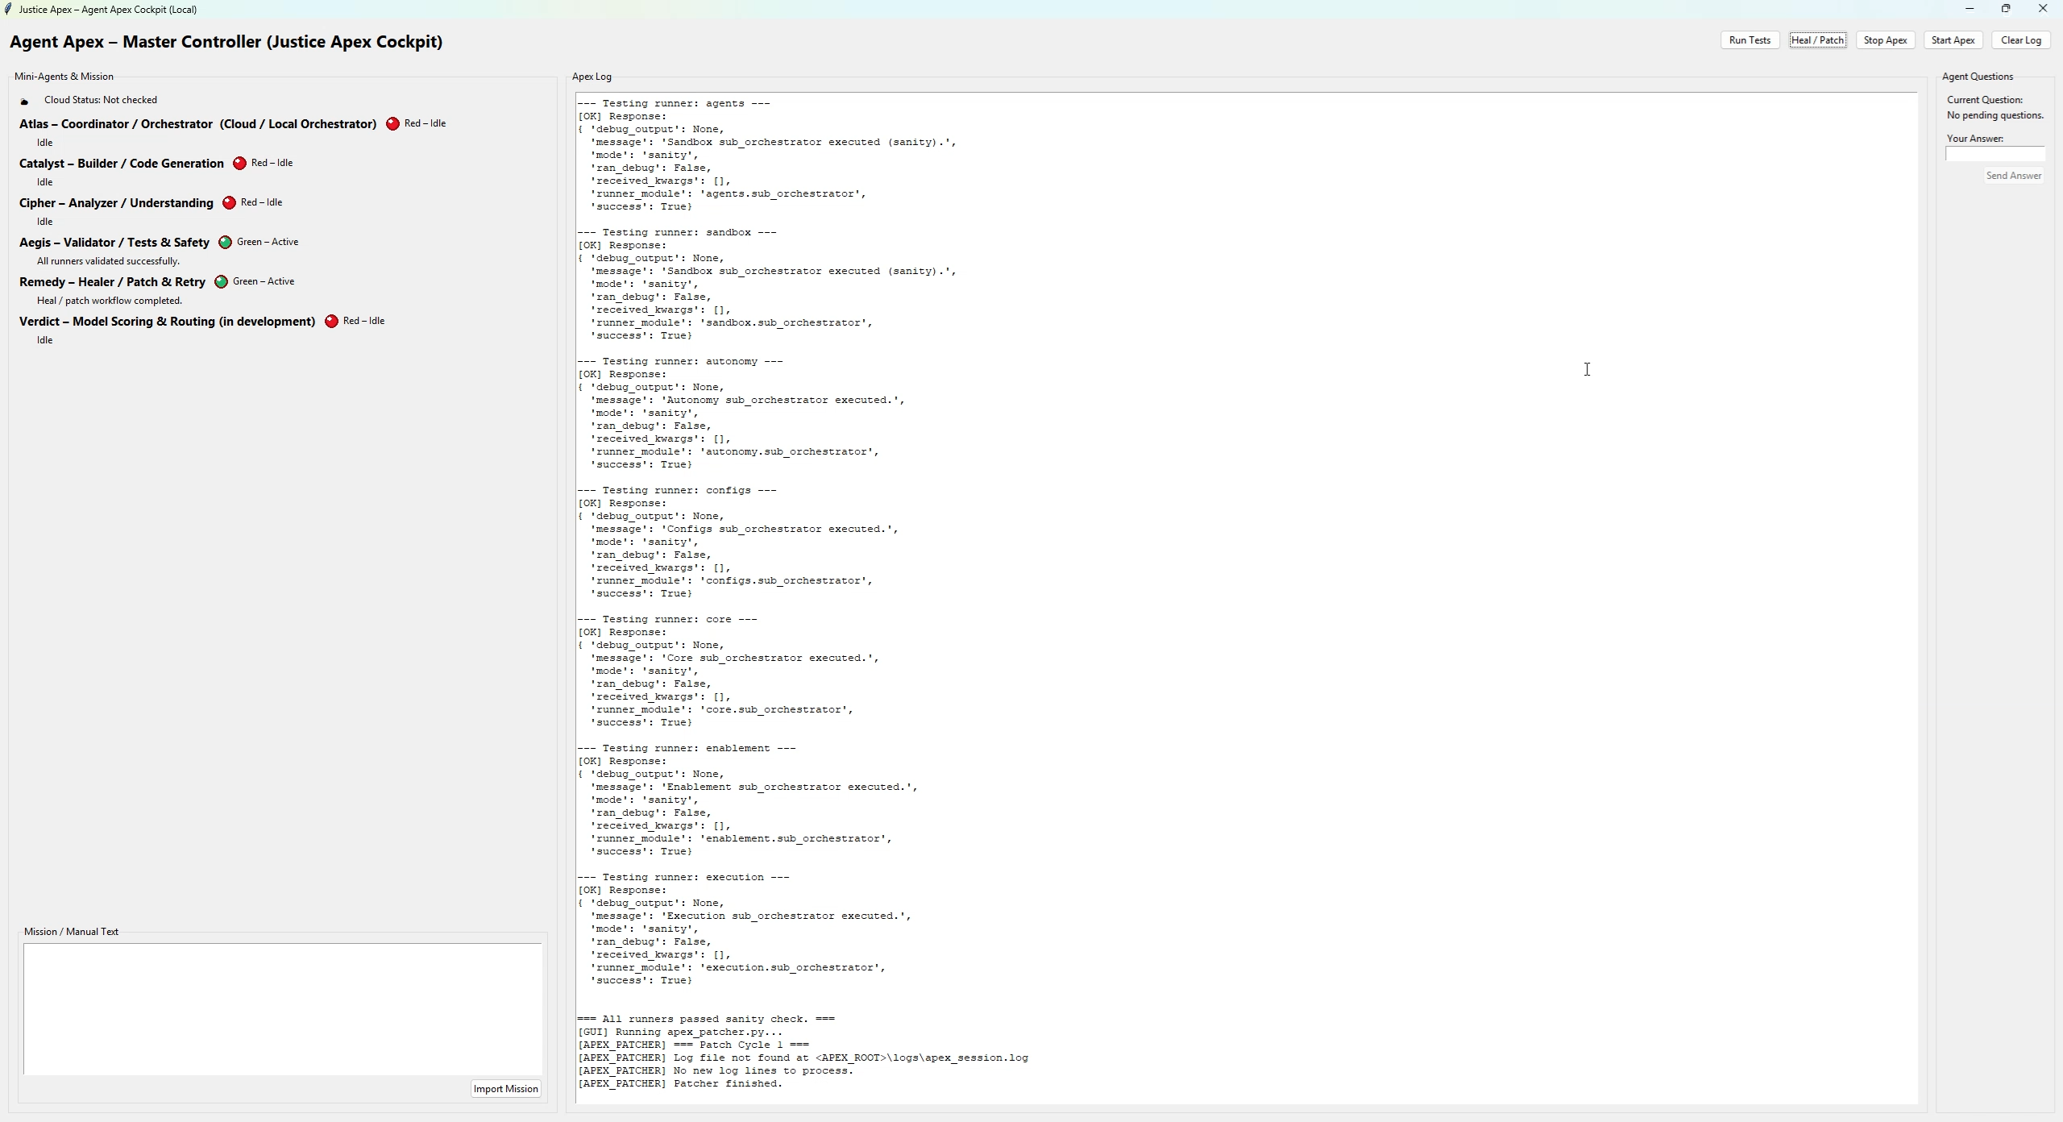Click the Cloud Status cloud icon
Image resolution: width=2063 pixels, height=1122 pixels.
pos(24,100)
